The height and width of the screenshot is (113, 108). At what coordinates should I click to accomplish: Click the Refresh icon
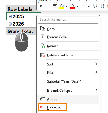point(43,46)
